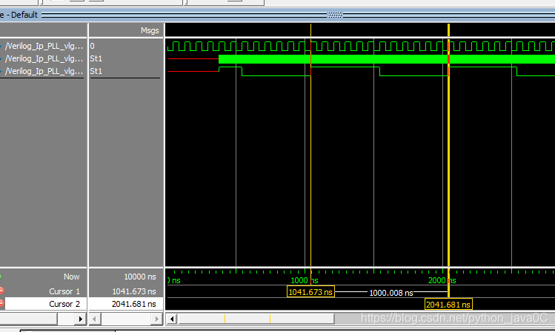Click the value 0 of the first signal

92,46
